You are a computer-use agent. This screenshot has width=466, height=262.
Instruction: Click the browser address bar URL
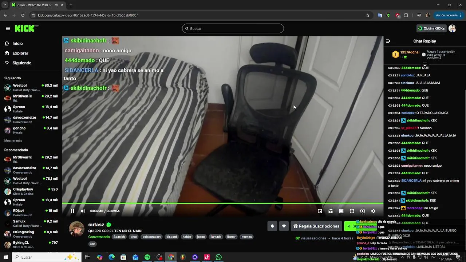88,15
